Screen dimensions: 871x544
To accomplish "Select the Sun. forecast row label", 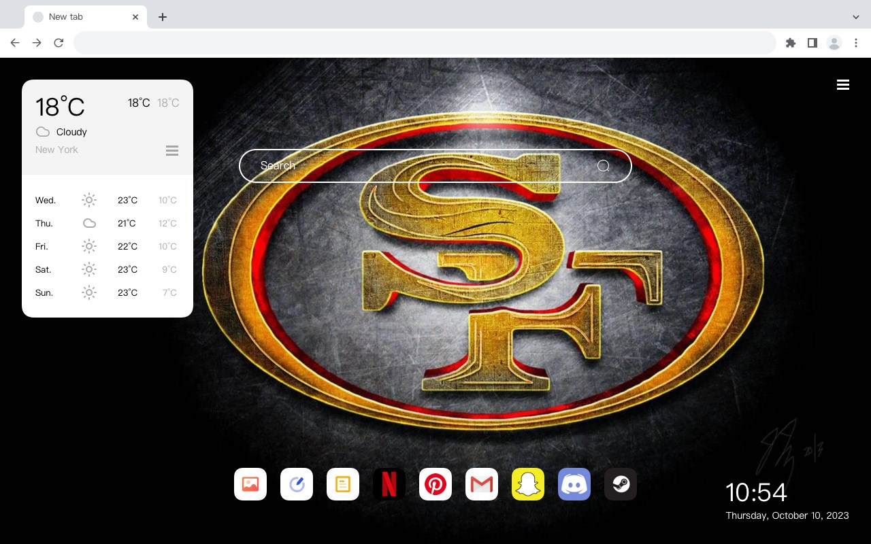I will pyautogui.click(x=44, y=293).
